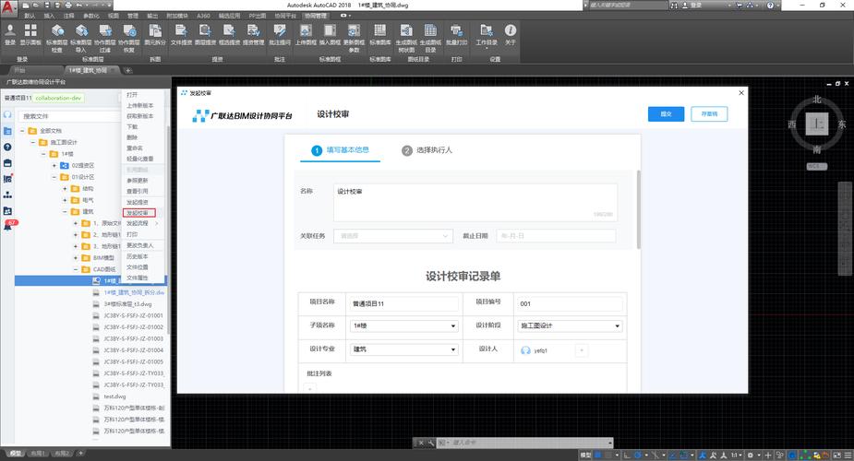The width and height of the screenshot is (854, 461).
Task: Click the hierarchy tree sidebar icon
Action: (7, 195)
